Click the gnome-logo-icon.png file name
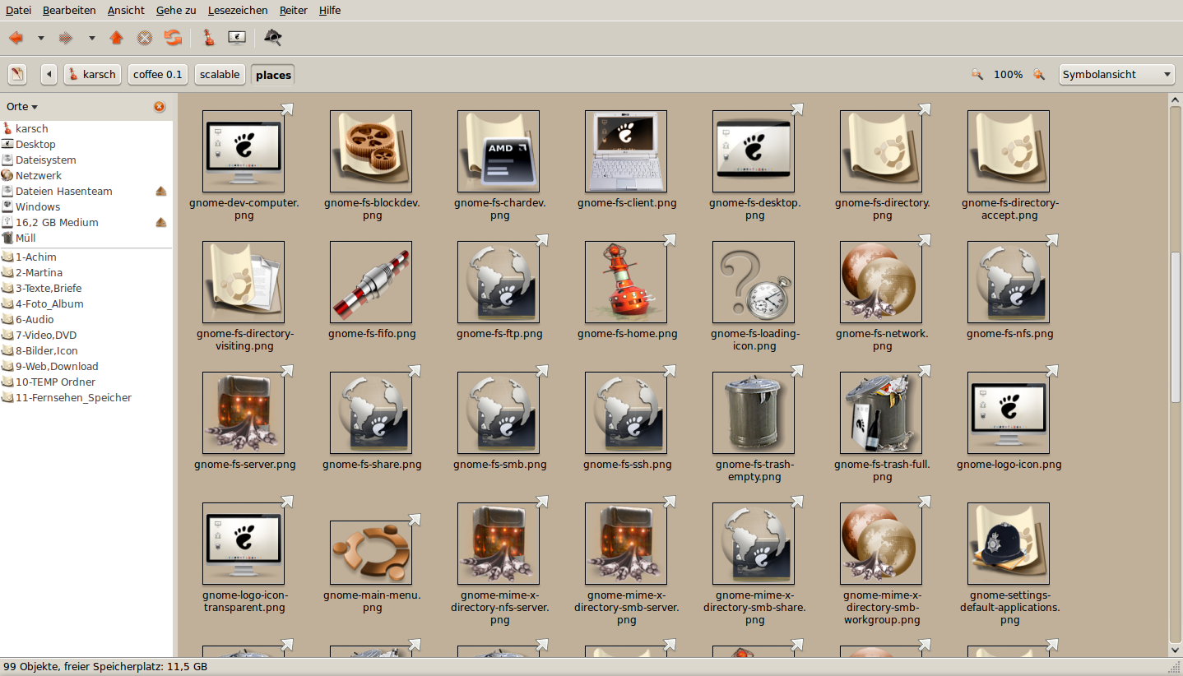 (x=1009, y=465)
